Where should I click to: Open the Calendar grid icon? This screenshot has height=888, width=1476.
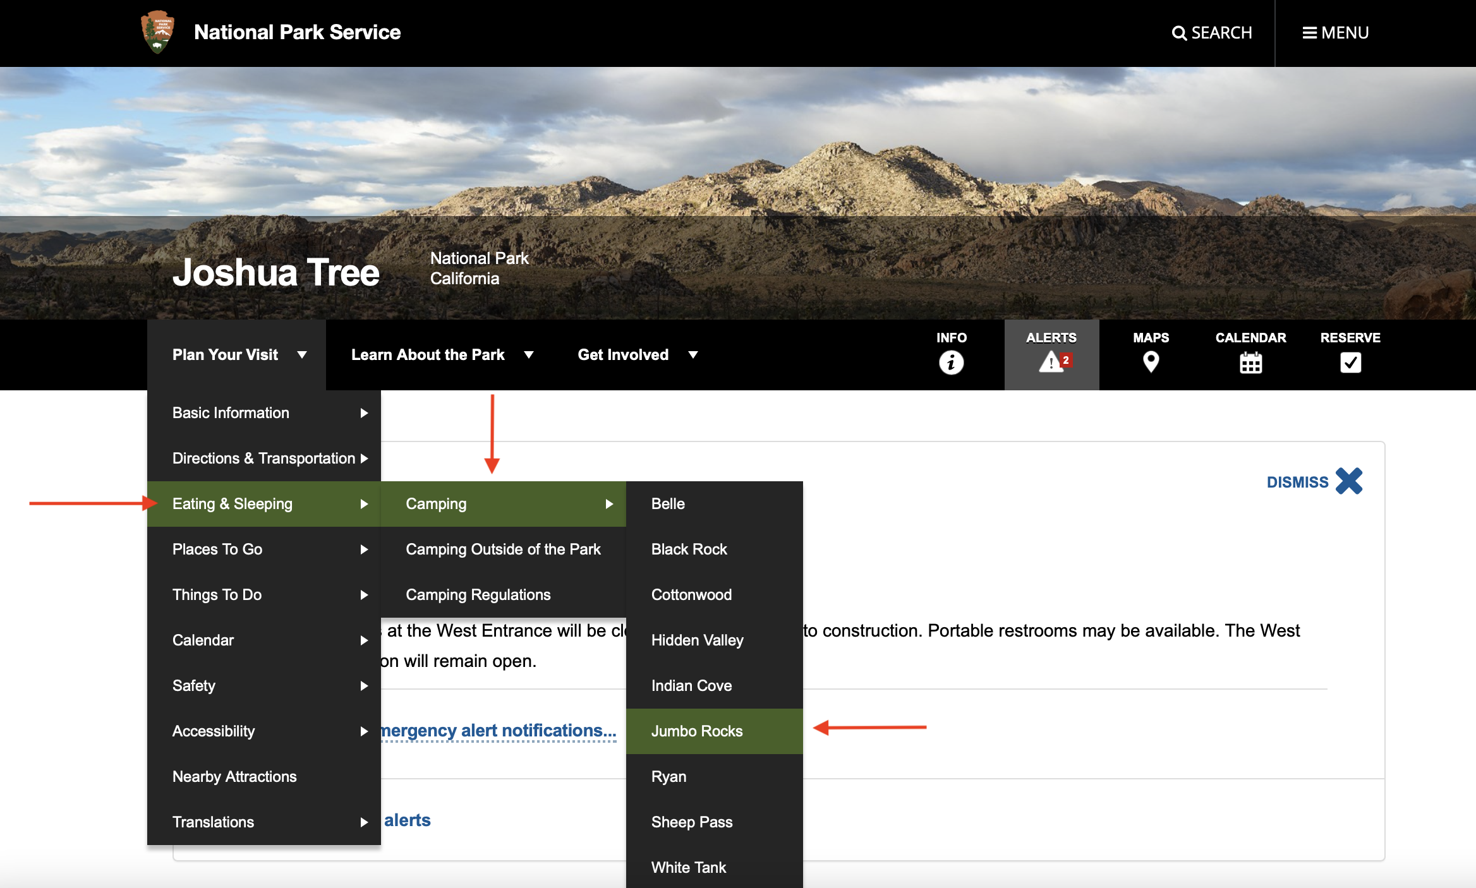point(1250,363)
